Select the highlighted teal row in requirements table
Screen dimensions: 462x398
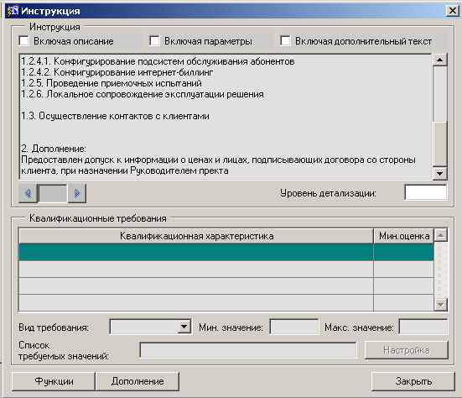[x=226, y=252]
